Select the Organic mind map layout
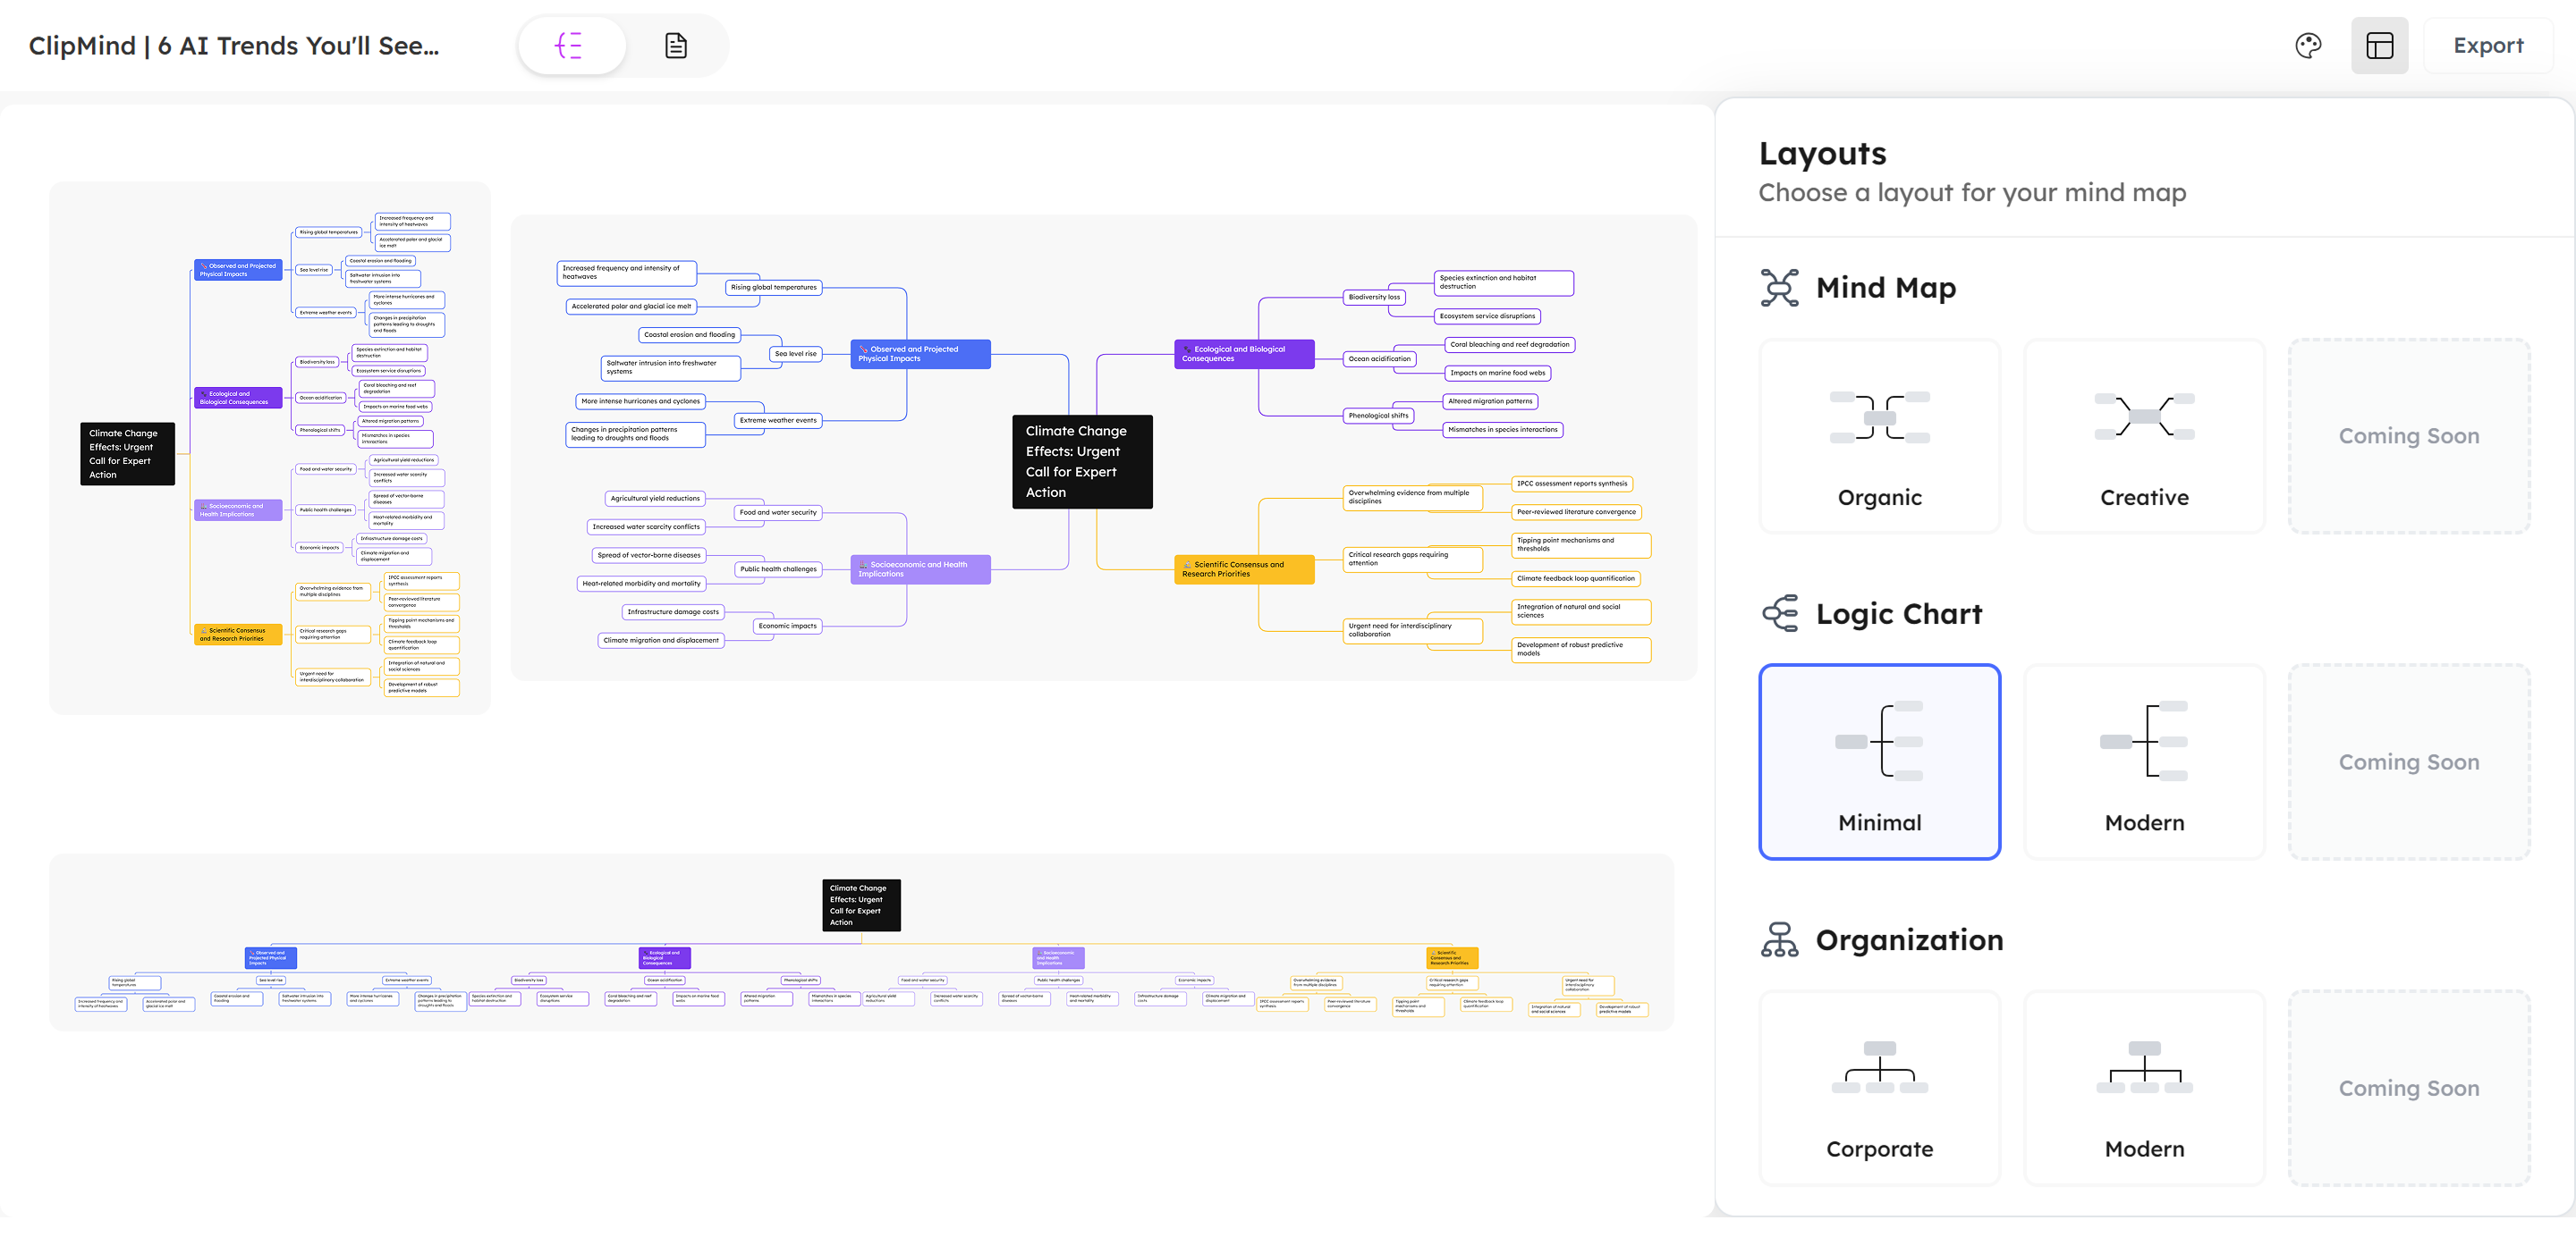This screenshot has height=1237, width=2576. pos(1879,435)
